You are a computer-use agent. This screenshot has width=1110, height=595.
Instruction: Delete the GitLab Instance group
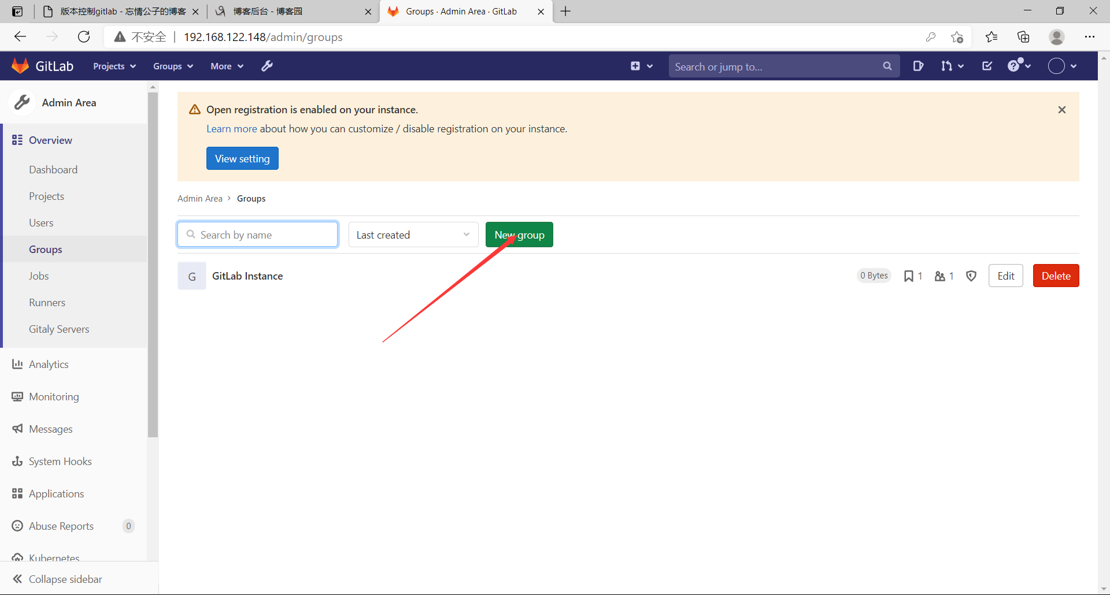[1056, 276]
